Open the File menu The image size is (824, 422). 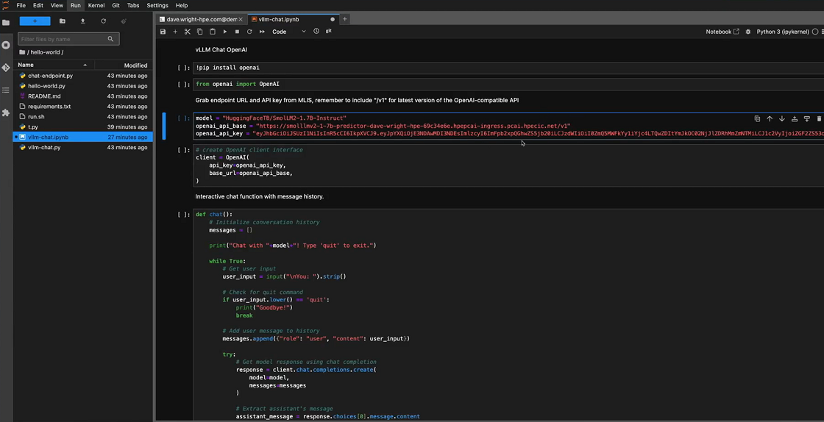tap(21, 5)
